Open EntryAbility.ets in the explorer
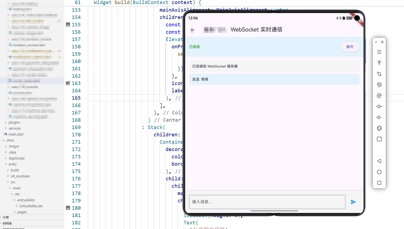This screenshot has width=404, height=229. pos(31,206)
